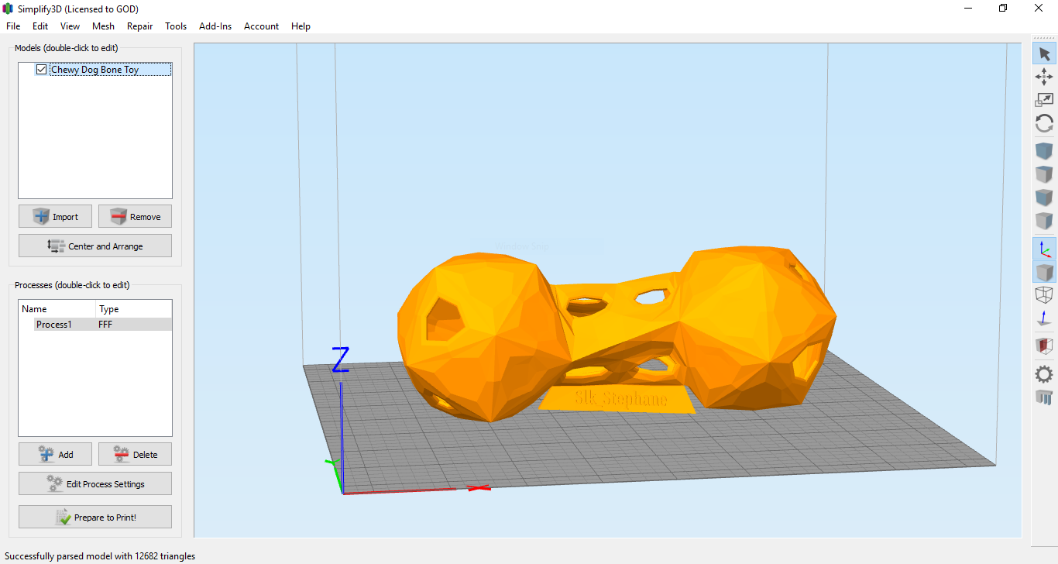
Task: Open the Add-Ins menu
Action: tap(215, 26)
